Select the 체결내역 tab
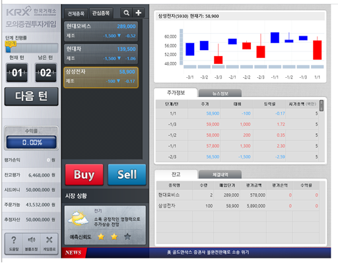The width and height of the screenshot is (338, 265). click(220, 175)
